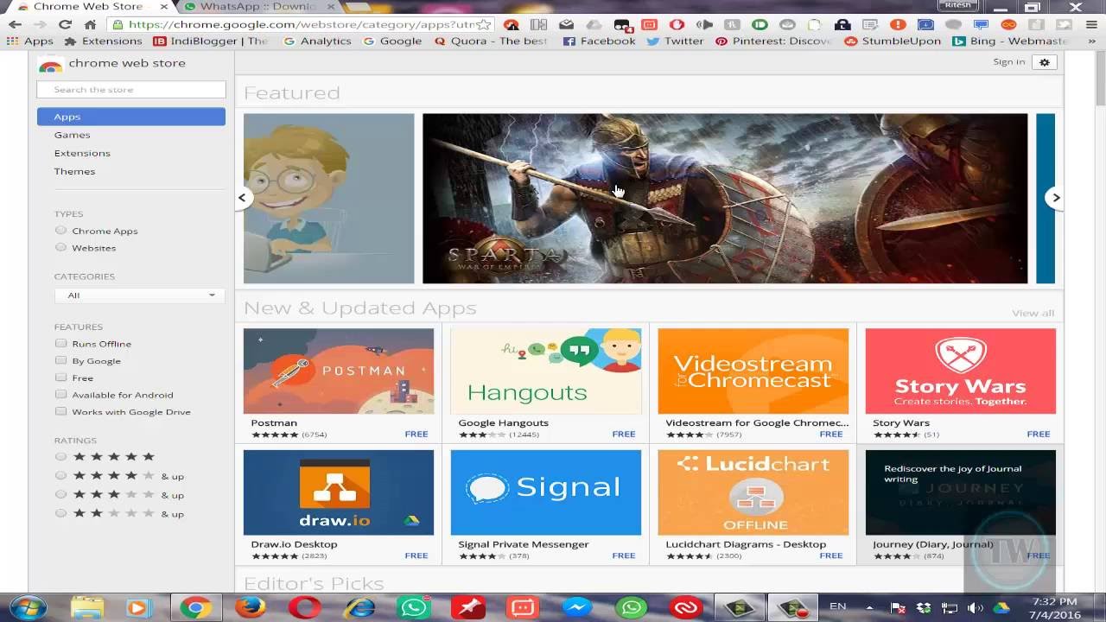
Task: Tick Available for Android checkbox
Action: click(x=60, y=394)
